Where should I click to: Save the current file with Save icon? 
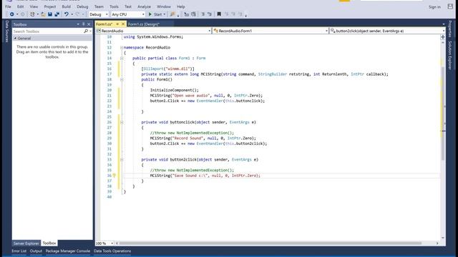[x=50, y=14]
